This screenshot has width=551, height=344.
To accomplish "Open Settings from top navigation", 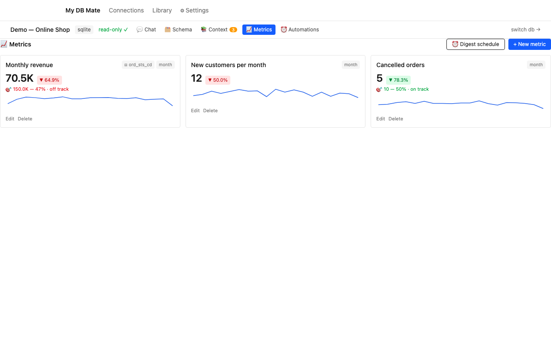I will click(194, 10).
